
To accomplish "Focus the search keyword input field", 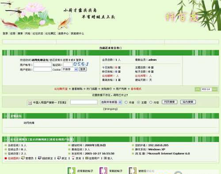I will tap(84, 102).
